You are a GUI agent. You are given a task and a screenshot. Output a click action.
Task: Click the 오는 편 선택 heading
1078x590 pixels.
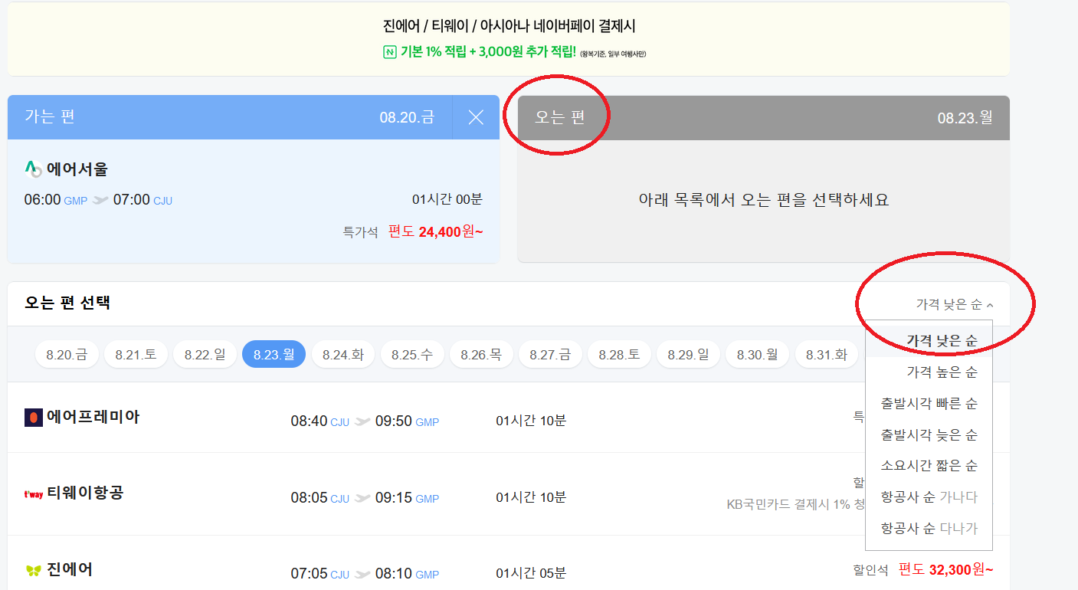(x=67, y=303)
